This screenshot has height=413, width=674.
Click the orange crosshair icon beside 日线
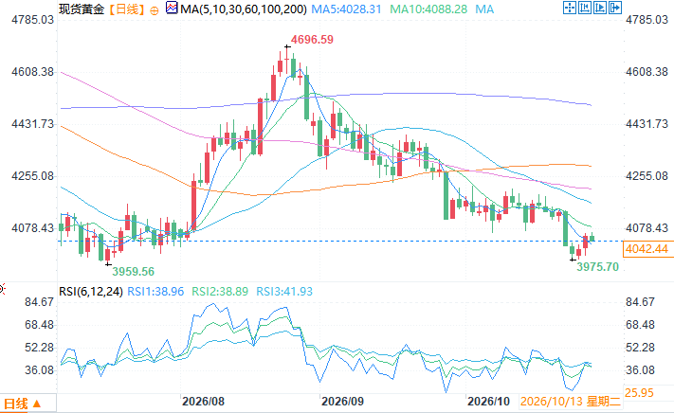[x=154, y=10]
